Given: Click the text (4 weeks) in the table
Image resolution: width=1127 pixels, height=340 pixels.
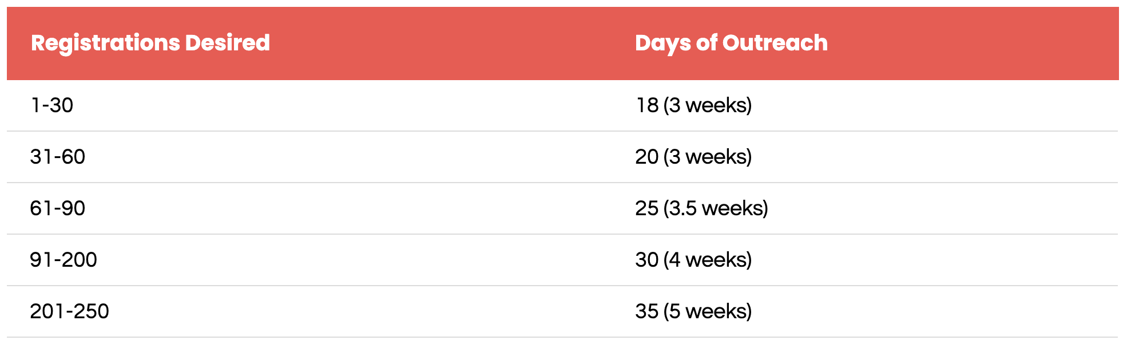Looking at the screenshot, I should [708, 260].
